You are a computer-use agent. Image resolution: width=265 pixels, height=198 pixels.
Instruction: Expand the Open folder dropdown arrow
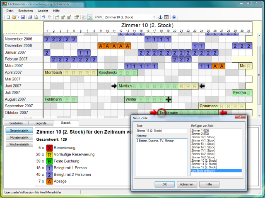[18, 17]
